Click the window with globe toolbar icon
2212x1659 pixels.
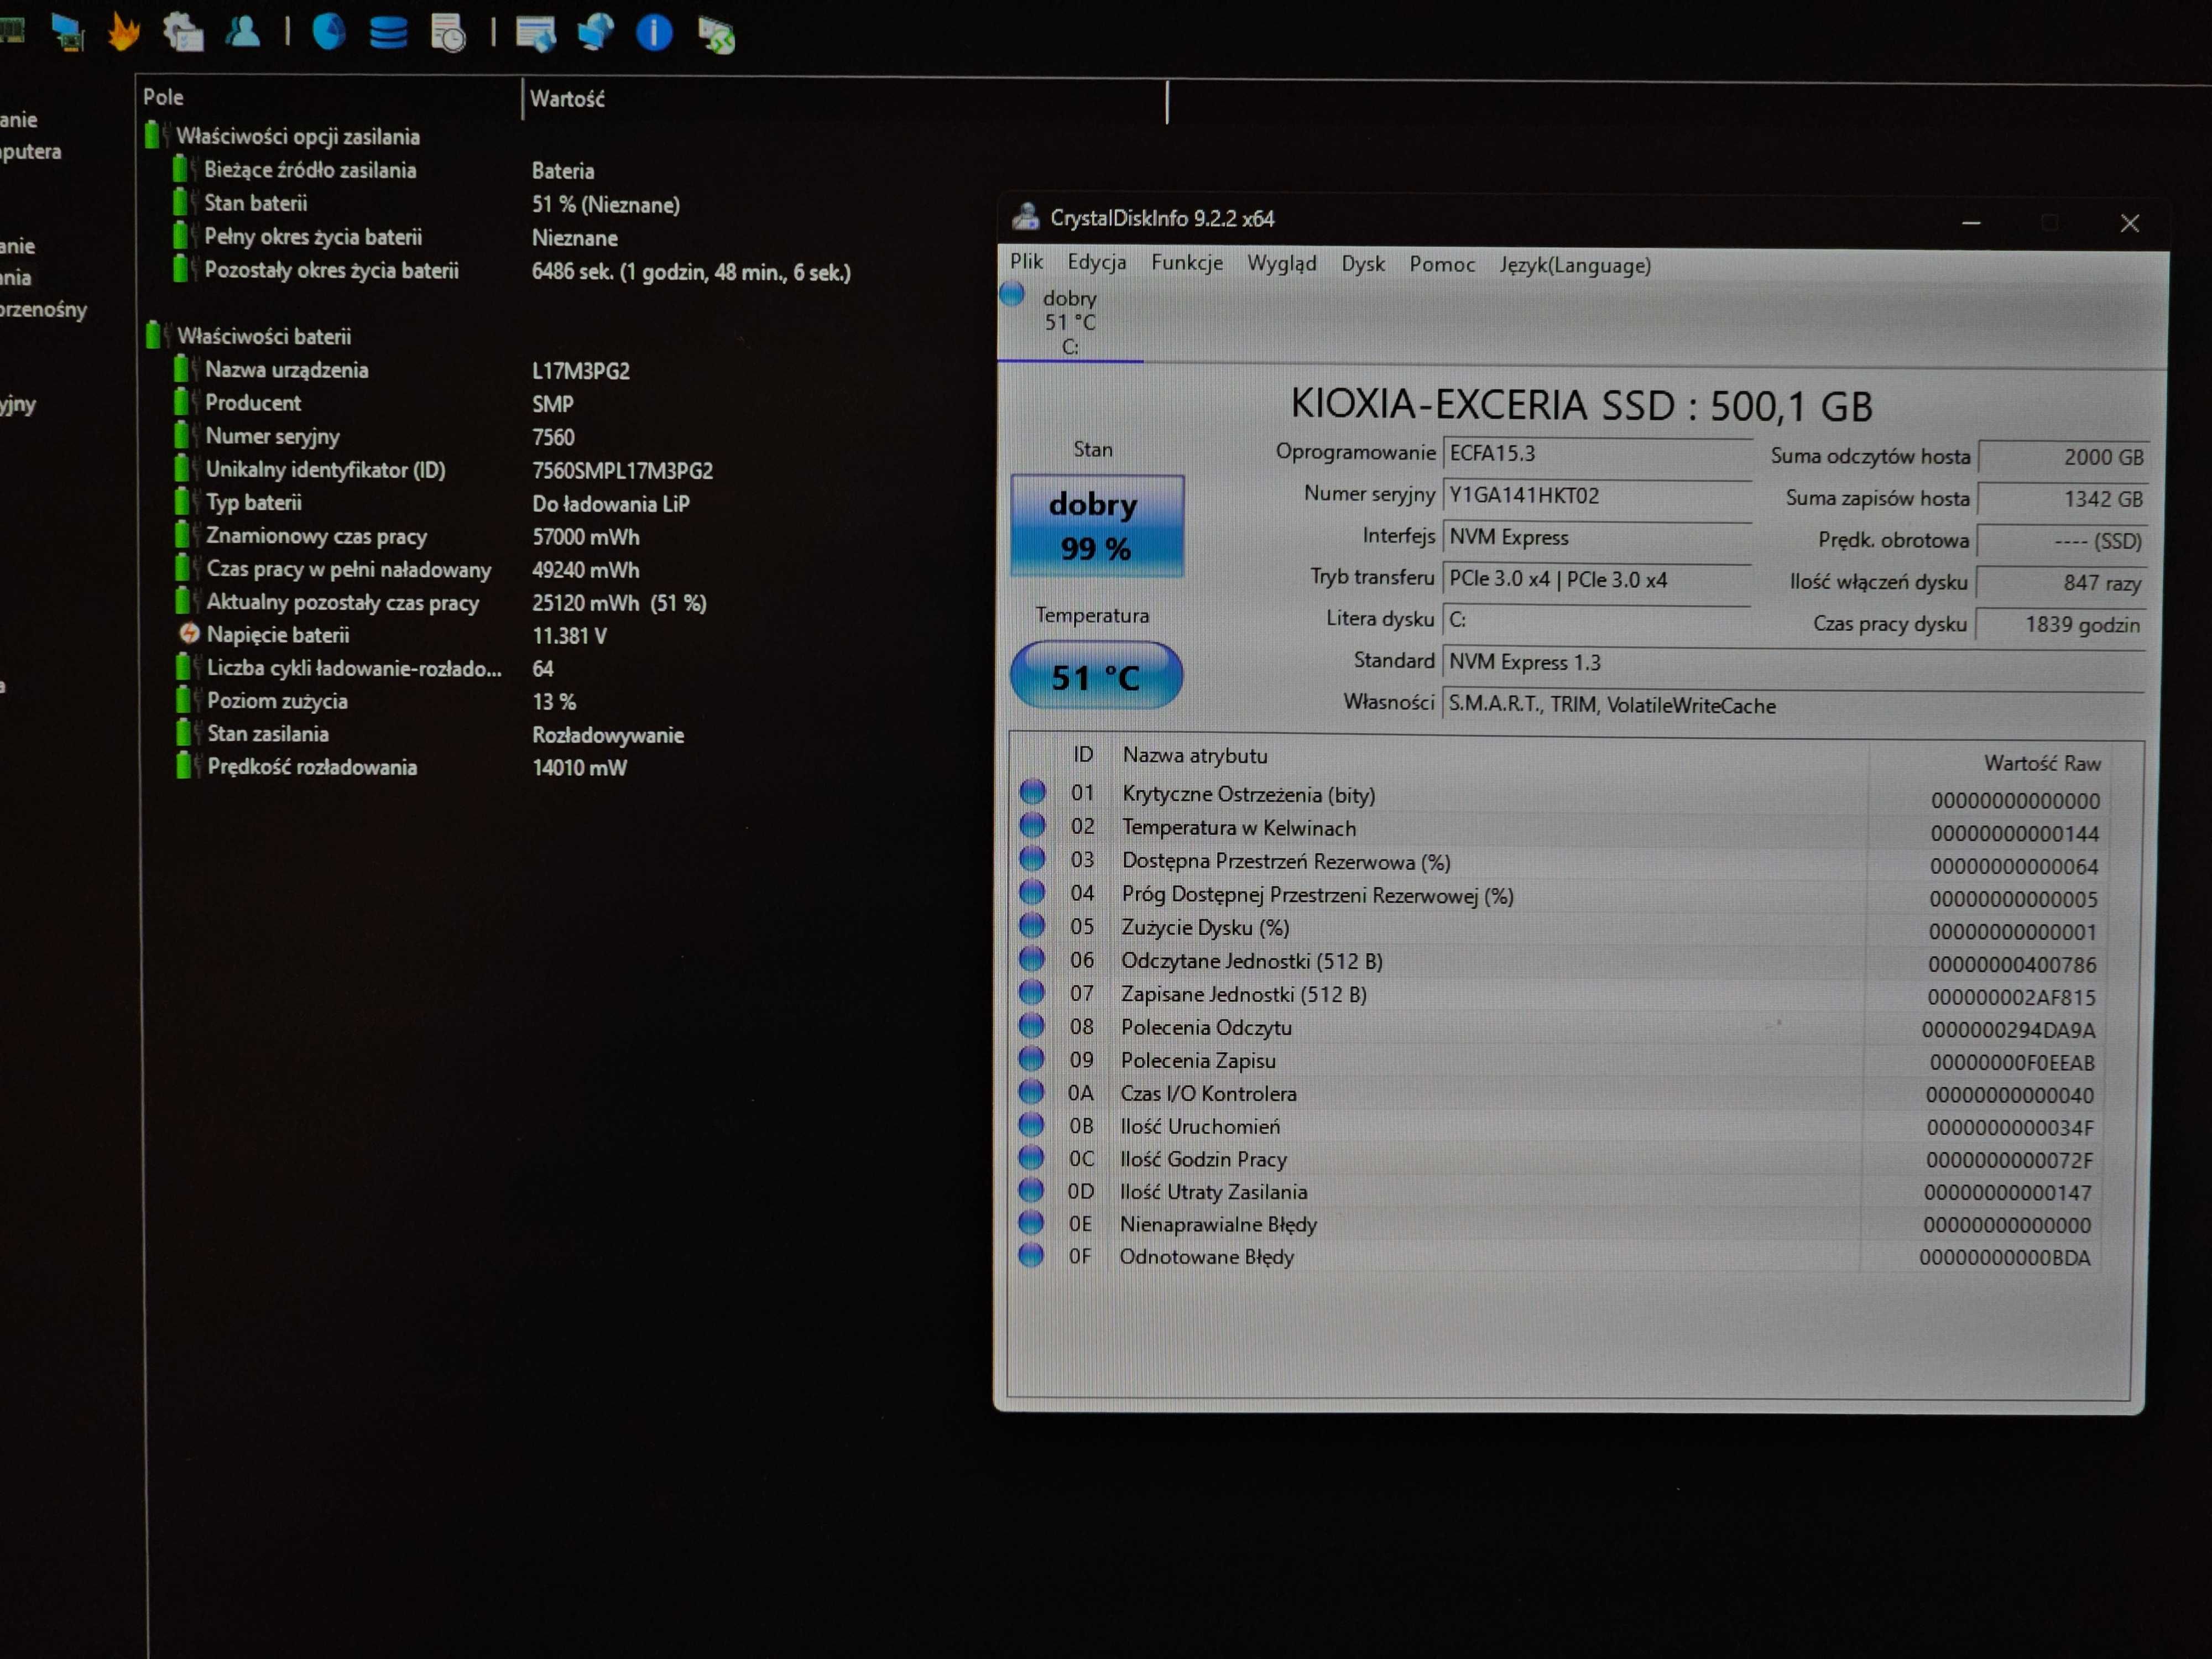pos(536,33)
